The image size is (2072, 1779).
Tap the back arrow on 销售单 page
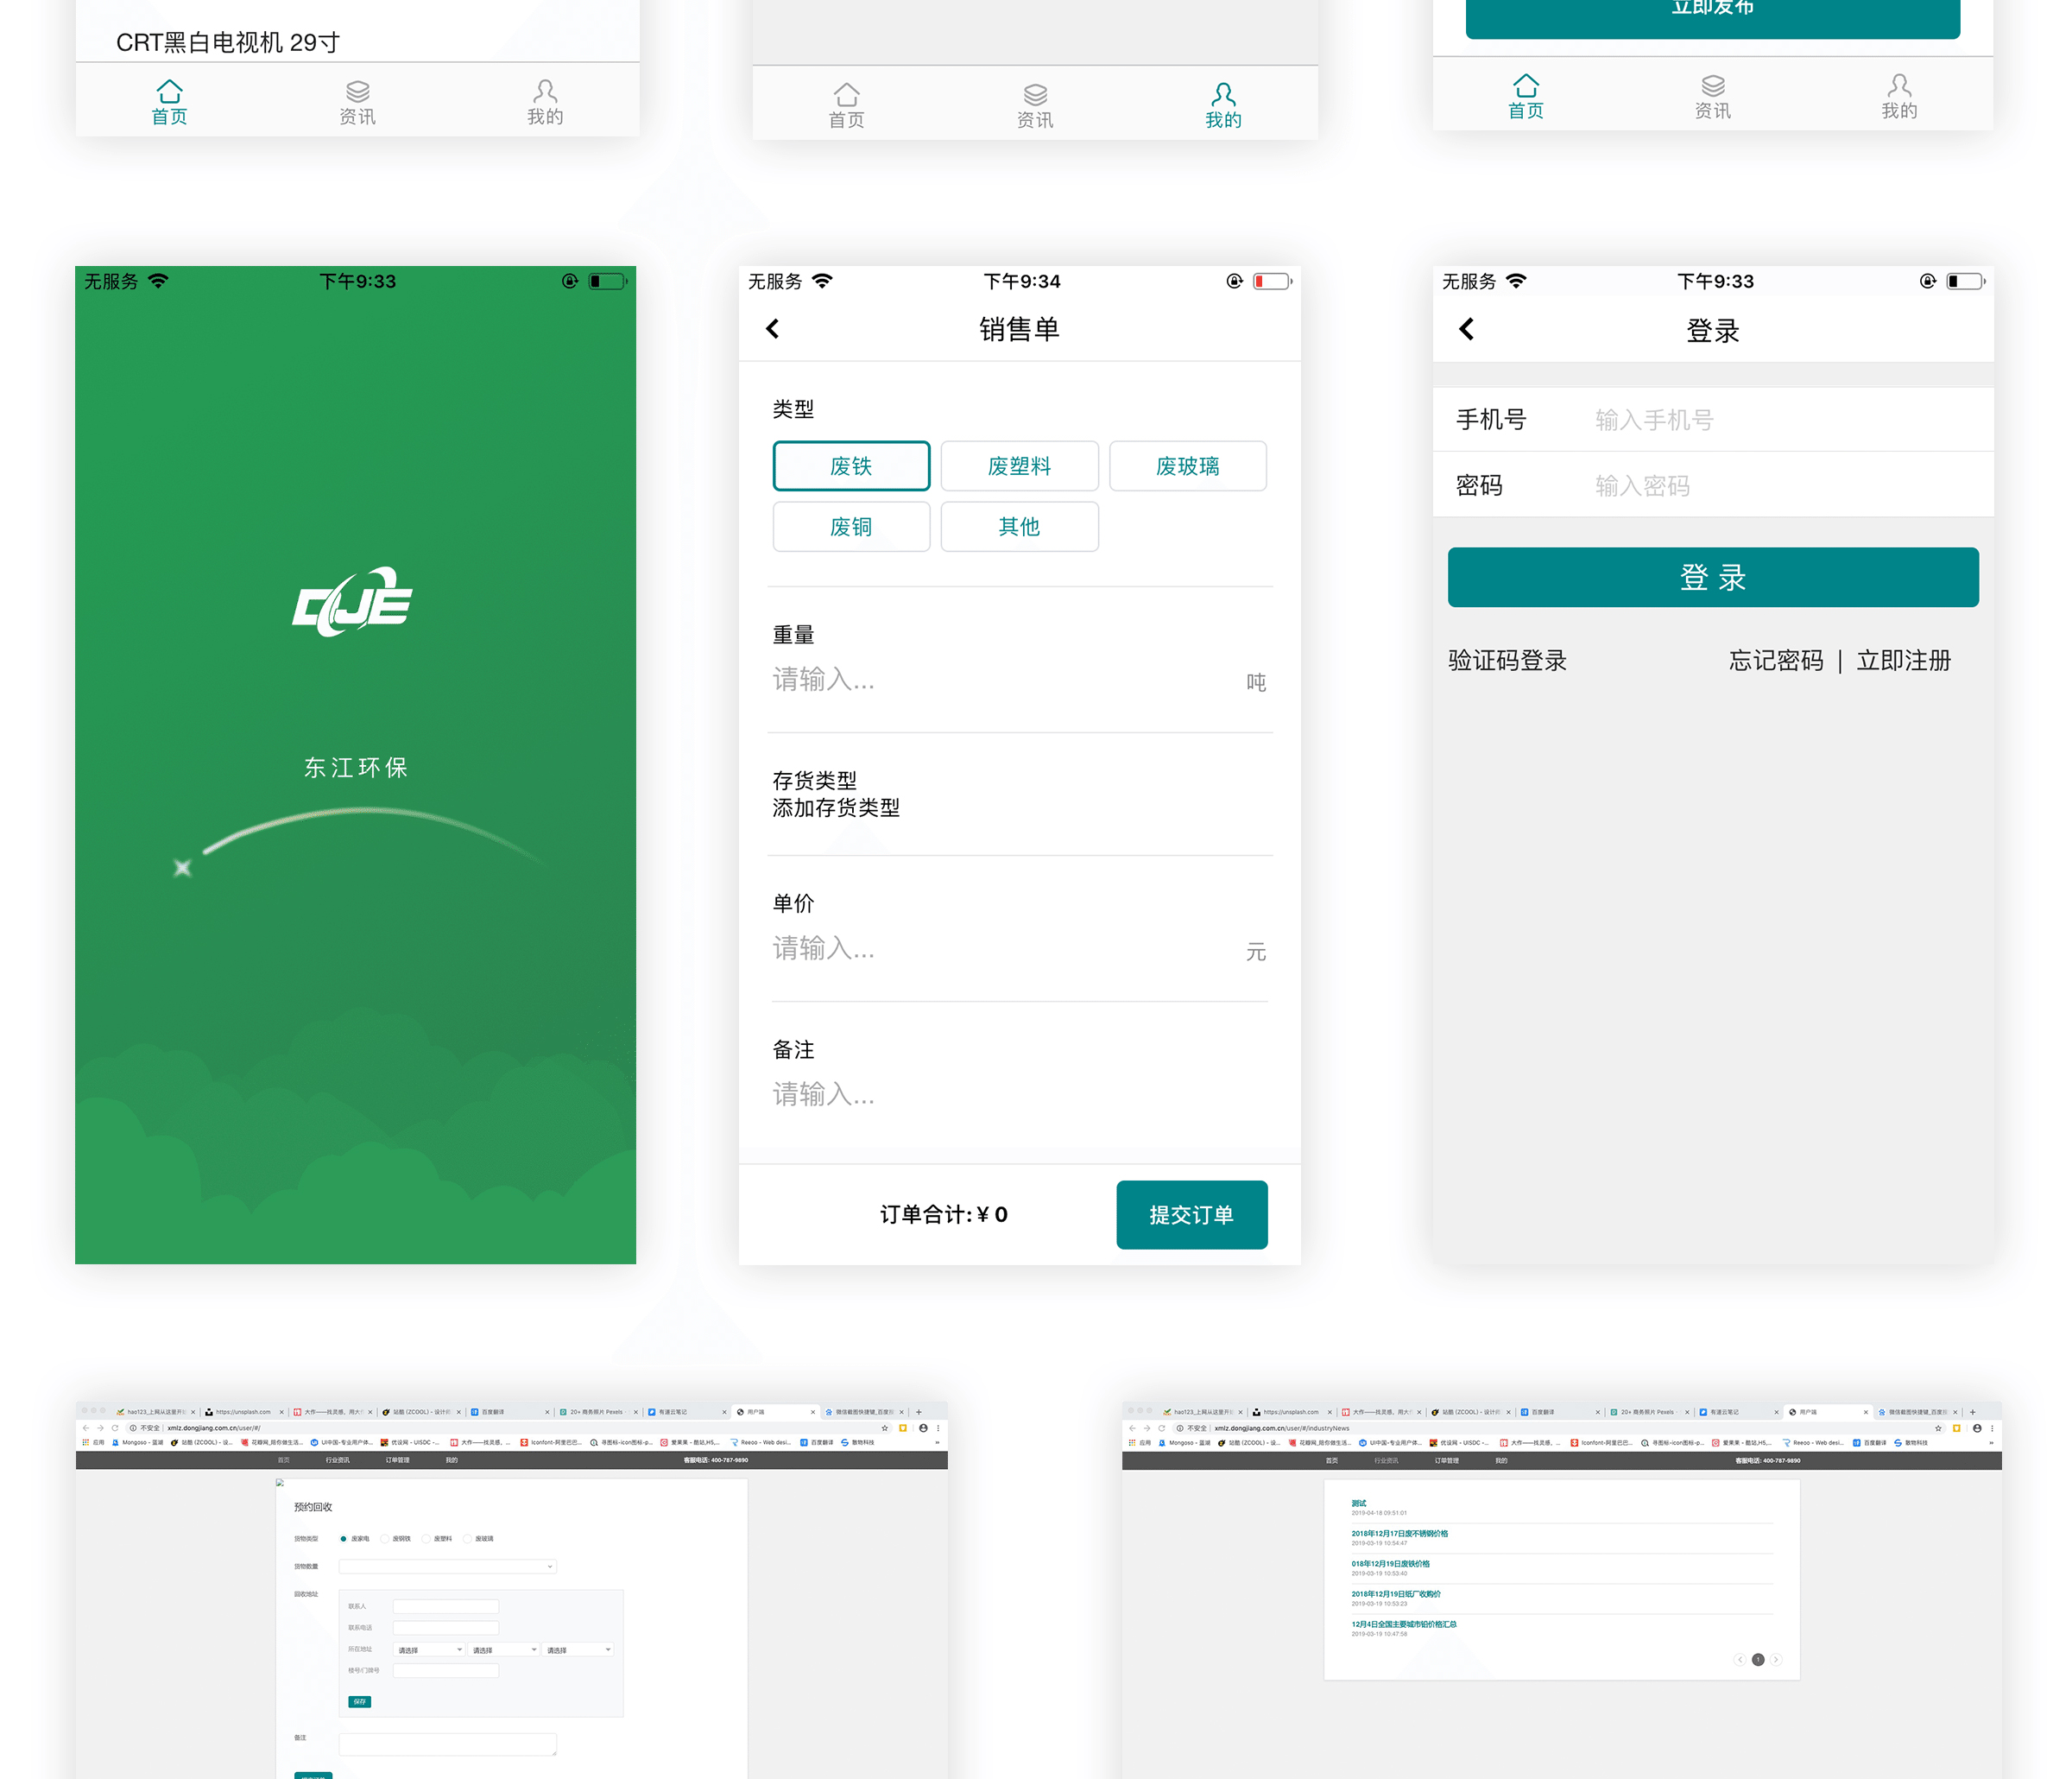773,329
